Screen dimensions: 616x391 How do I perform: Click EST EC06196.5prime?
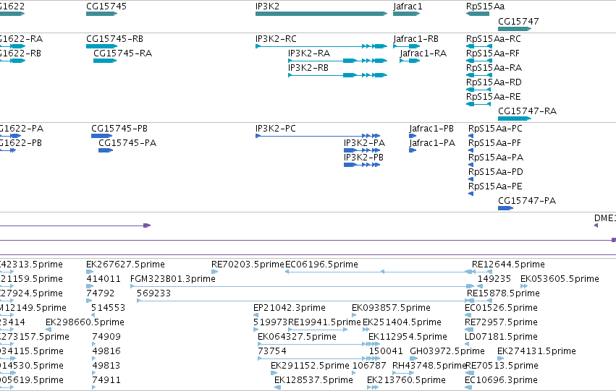coord(321,265)
